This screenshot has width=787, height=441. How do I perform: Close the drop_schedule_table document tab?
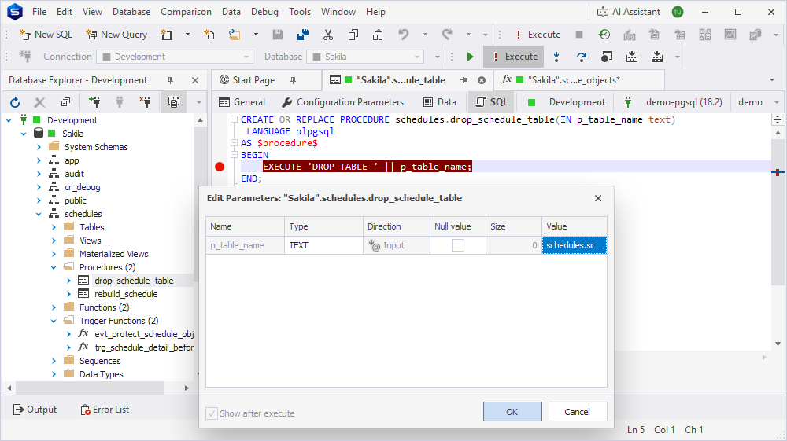[x=482, y=80]
